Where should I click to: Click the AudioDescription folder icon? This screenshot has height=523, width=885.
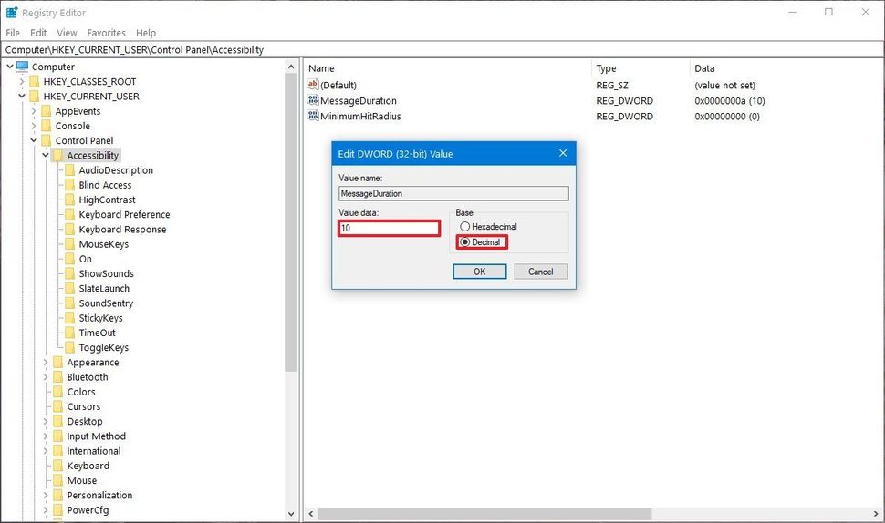tap(70, 170)
